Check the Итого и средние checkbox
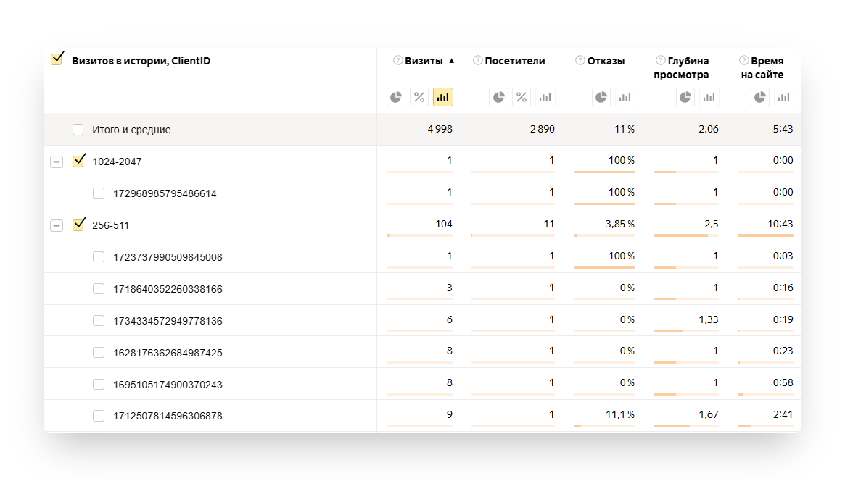 pyautogui.click(x=78, y=130)
